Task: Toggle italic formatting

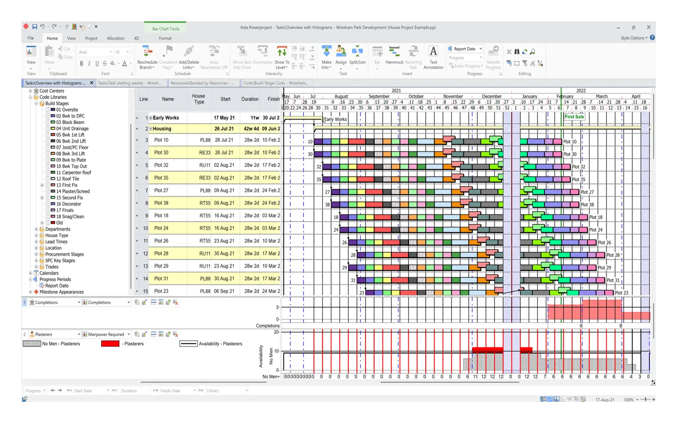Action: tap(89, 63)
